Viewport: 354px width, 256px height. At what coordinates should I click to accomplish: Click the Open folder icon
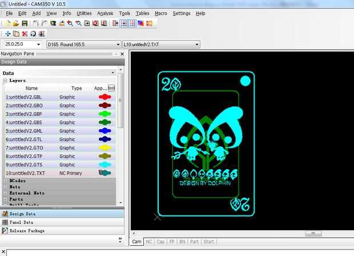(16, 23)
